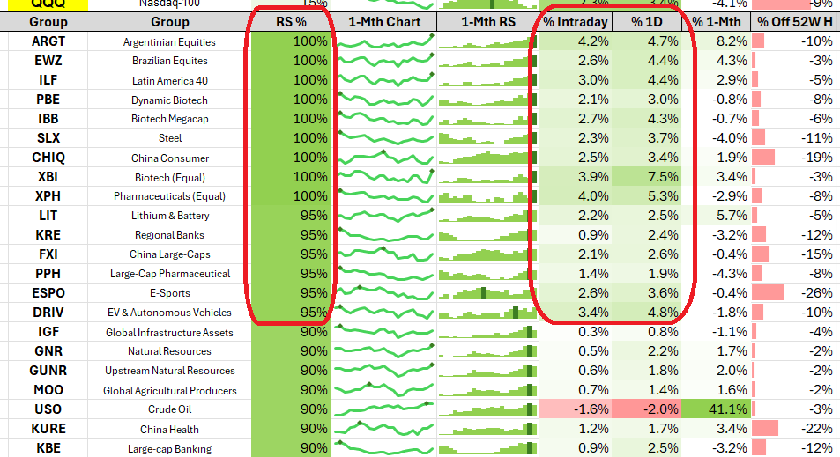
Task: Select the KURE ticker cell
Action: pyautogui.click(x=48, y=429)
